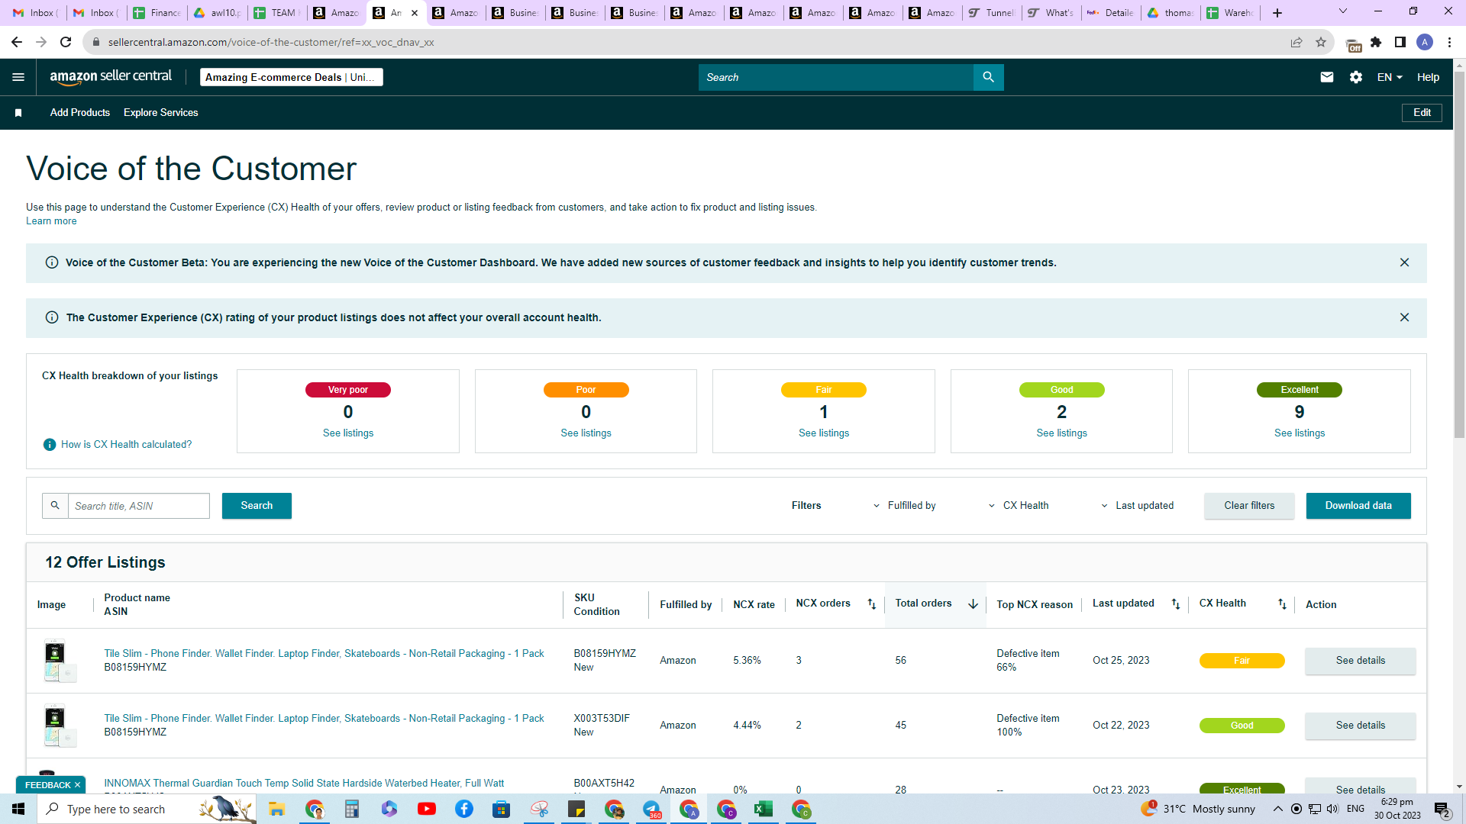The height and width of the screenshot is (824, 1466).
Task: Open the Chrome tab search chevron
Action: (1343, 11)
